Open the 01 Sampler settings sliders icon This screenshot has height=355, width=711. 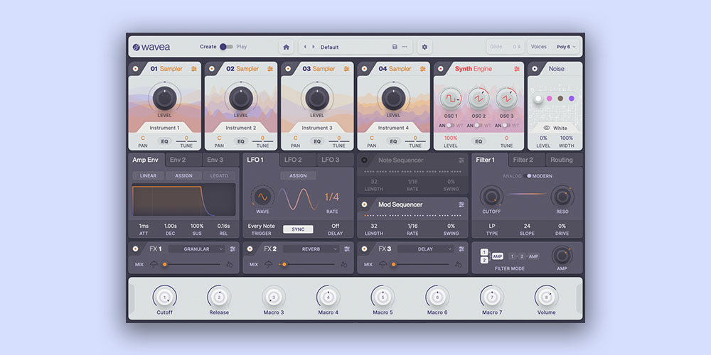pos(194,69)
